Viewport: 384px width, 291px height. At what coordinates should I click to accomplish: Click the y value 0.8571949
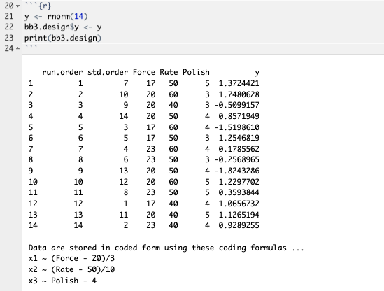point(239,116)
